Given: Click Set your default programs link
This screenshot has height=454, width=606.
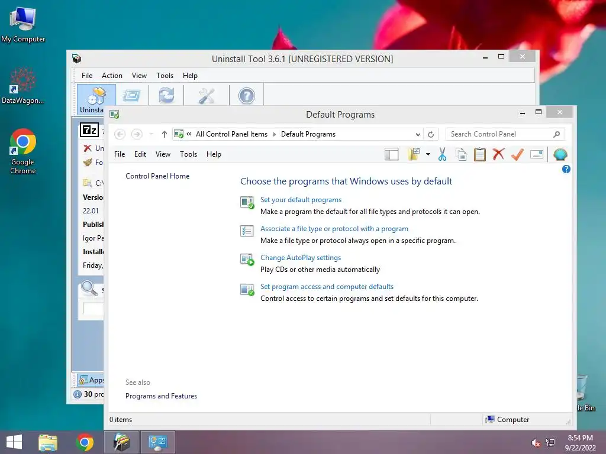Looking at the screenshot, I should (301, 200).
